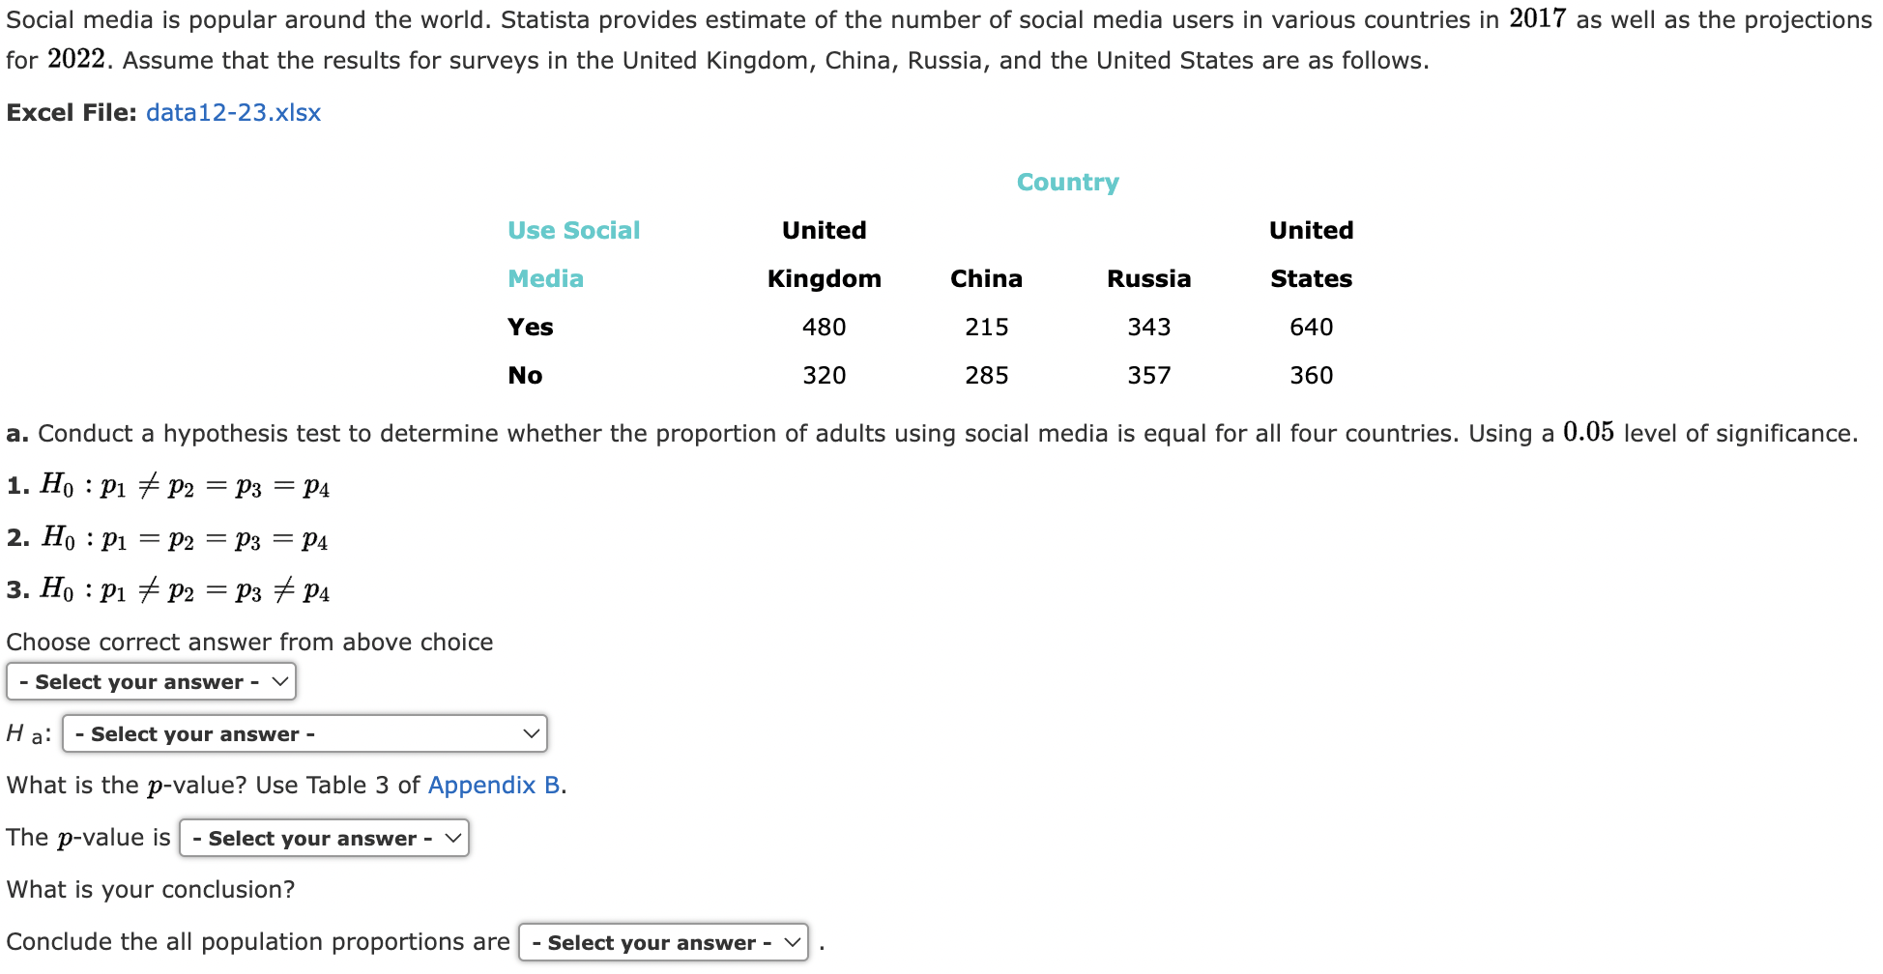Click the Russia Yes value 343
This screenshot has width=1883, height=974.
1148,327
